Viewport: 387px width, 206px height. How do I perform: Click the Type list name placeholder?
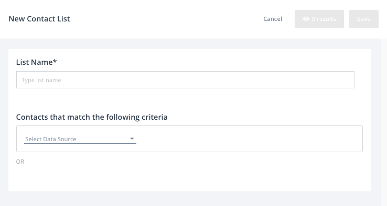pos(41,80)
